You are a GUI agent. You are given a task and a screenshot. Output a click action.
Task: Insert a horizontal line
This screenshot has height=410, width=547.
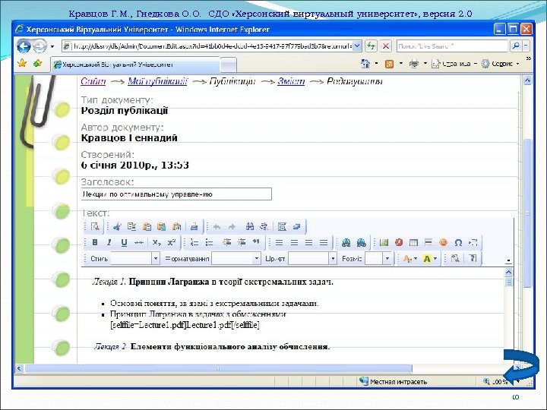pyautogui.click(x=428, y=242)
